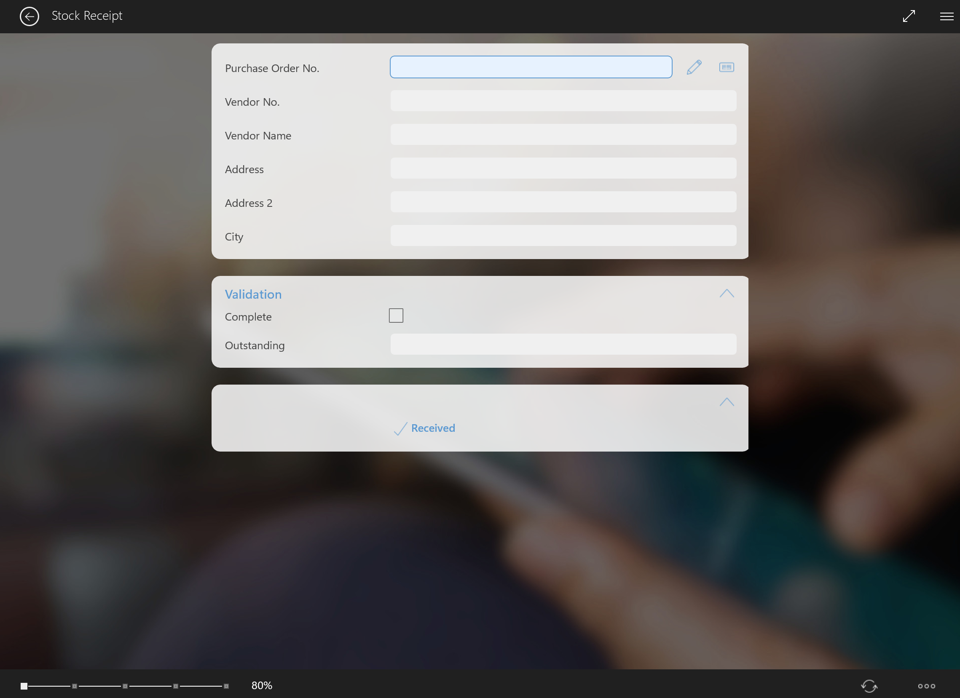Click the Vendor Name field
This screenshot has height=698, width=960.
pyautogui.click(x=563, y=134)
